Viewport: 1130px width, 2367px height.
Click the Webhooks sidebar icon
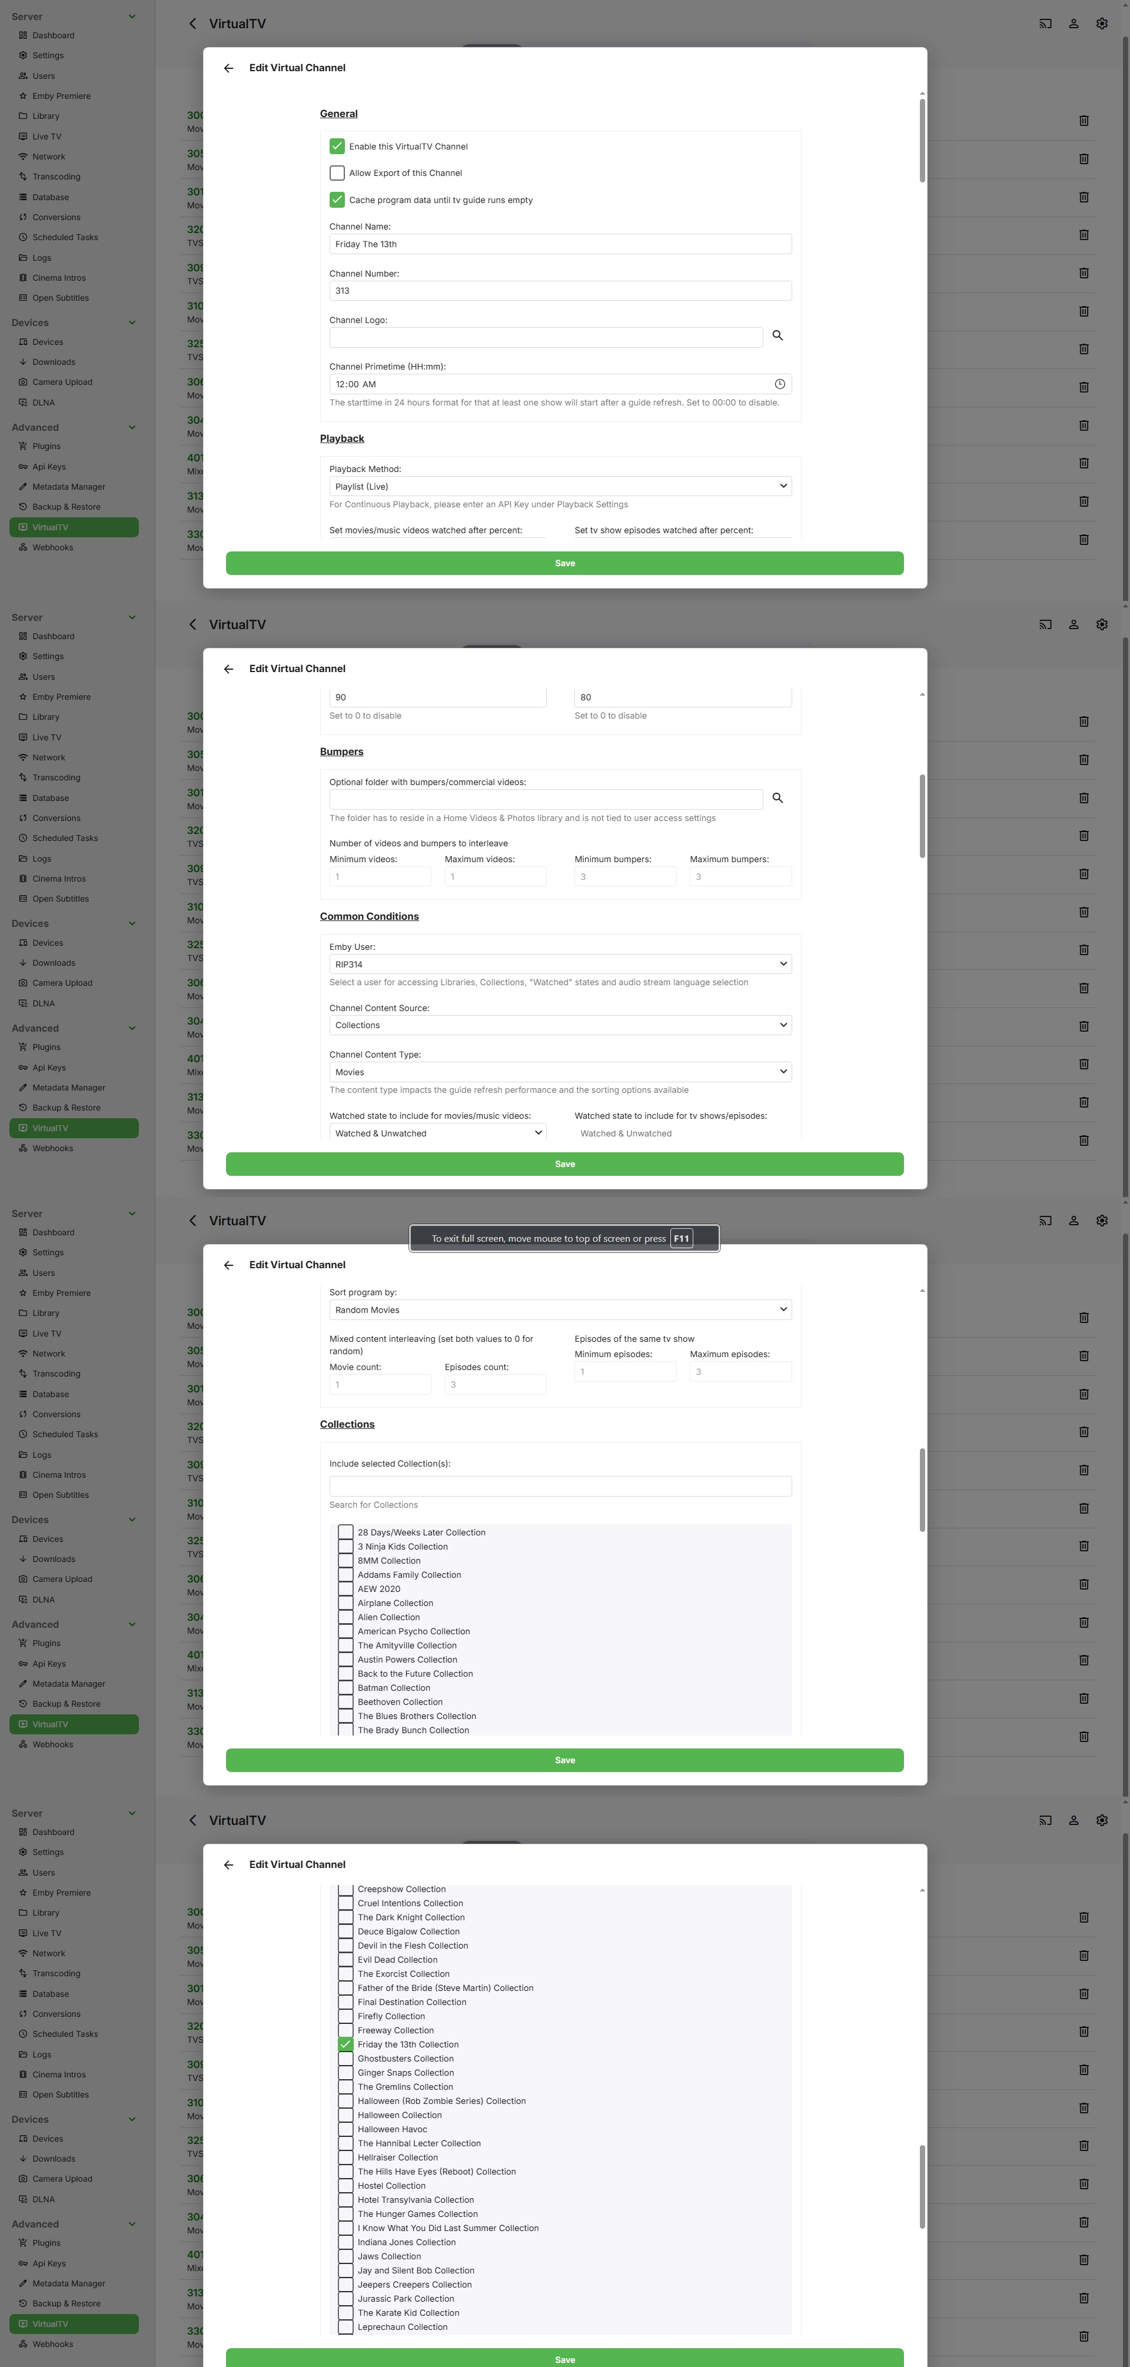tap(23, 548)
